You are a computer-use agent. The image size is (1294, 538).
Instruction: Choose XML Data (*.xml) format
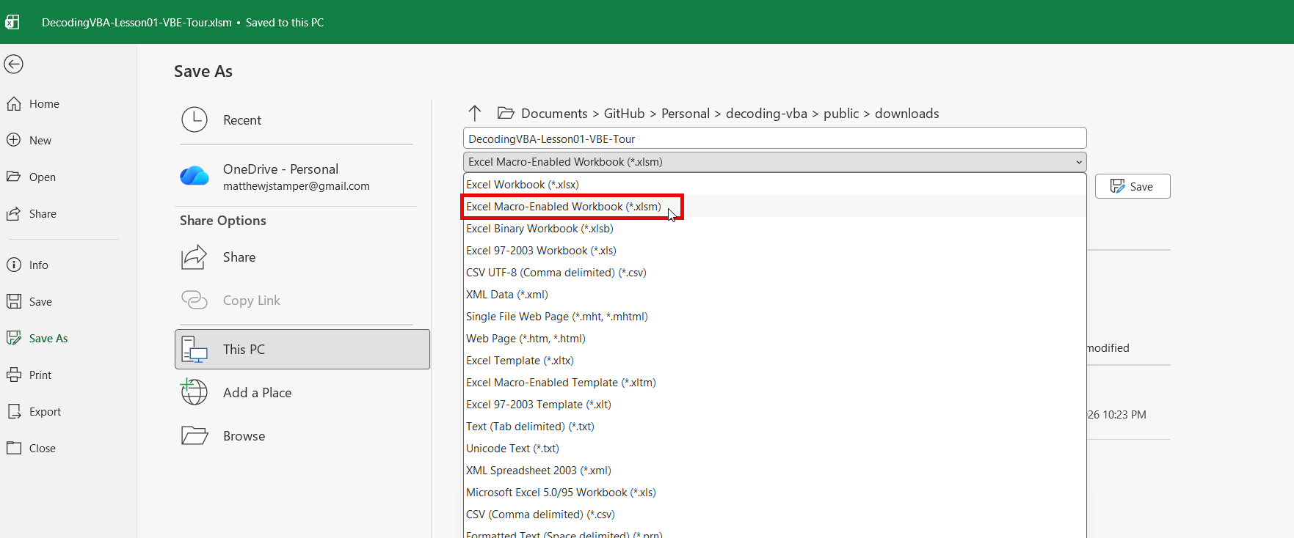(x=774, y=295)
